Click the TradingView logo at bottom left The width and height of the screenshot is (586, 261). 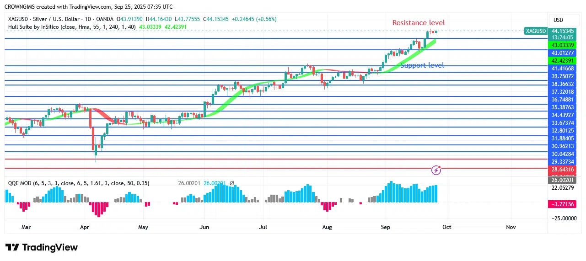42,247
